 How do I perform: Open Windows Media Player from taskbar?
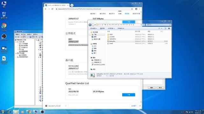point(22,112)
